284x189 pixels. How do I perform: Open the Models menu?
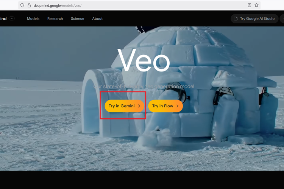[x=33, y=19]
